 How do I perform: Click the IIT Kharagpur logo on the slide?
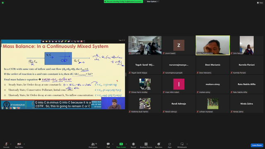tap(7, 104)
